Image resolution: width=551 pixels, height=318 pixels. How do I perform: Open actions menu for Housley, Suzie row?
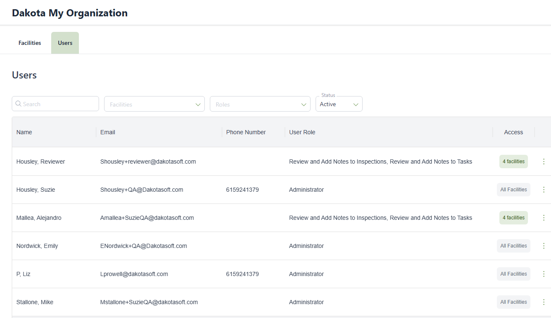(x=544, y=190)
